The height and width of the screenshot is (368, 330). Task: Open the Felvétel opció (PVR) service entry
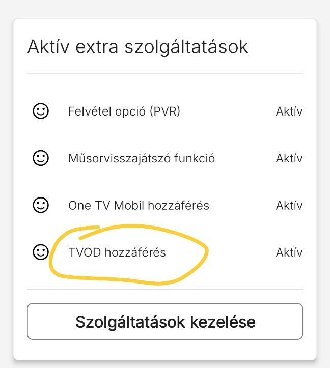[x=124, y=111]
